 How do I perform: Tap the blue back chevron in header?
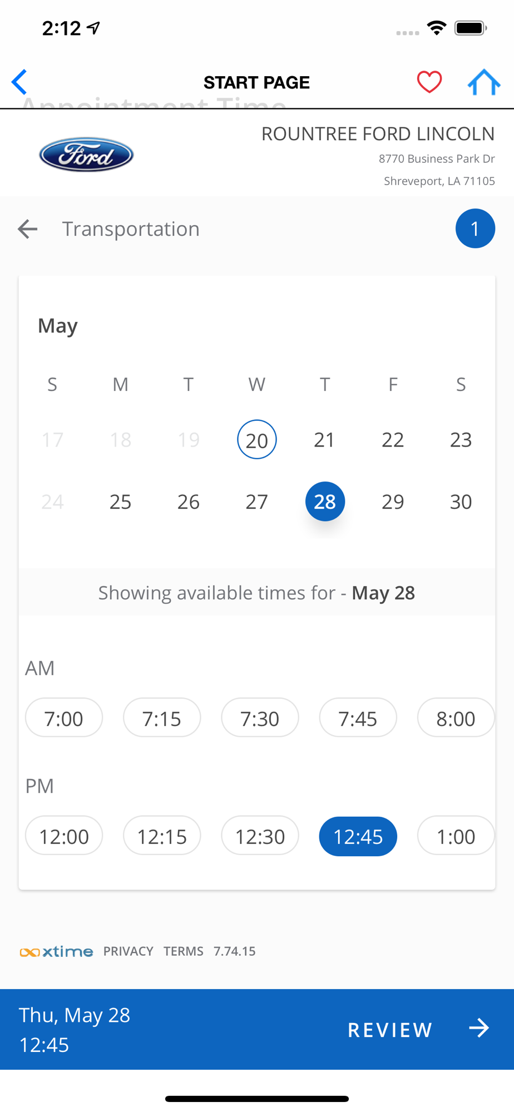(19, 82)
